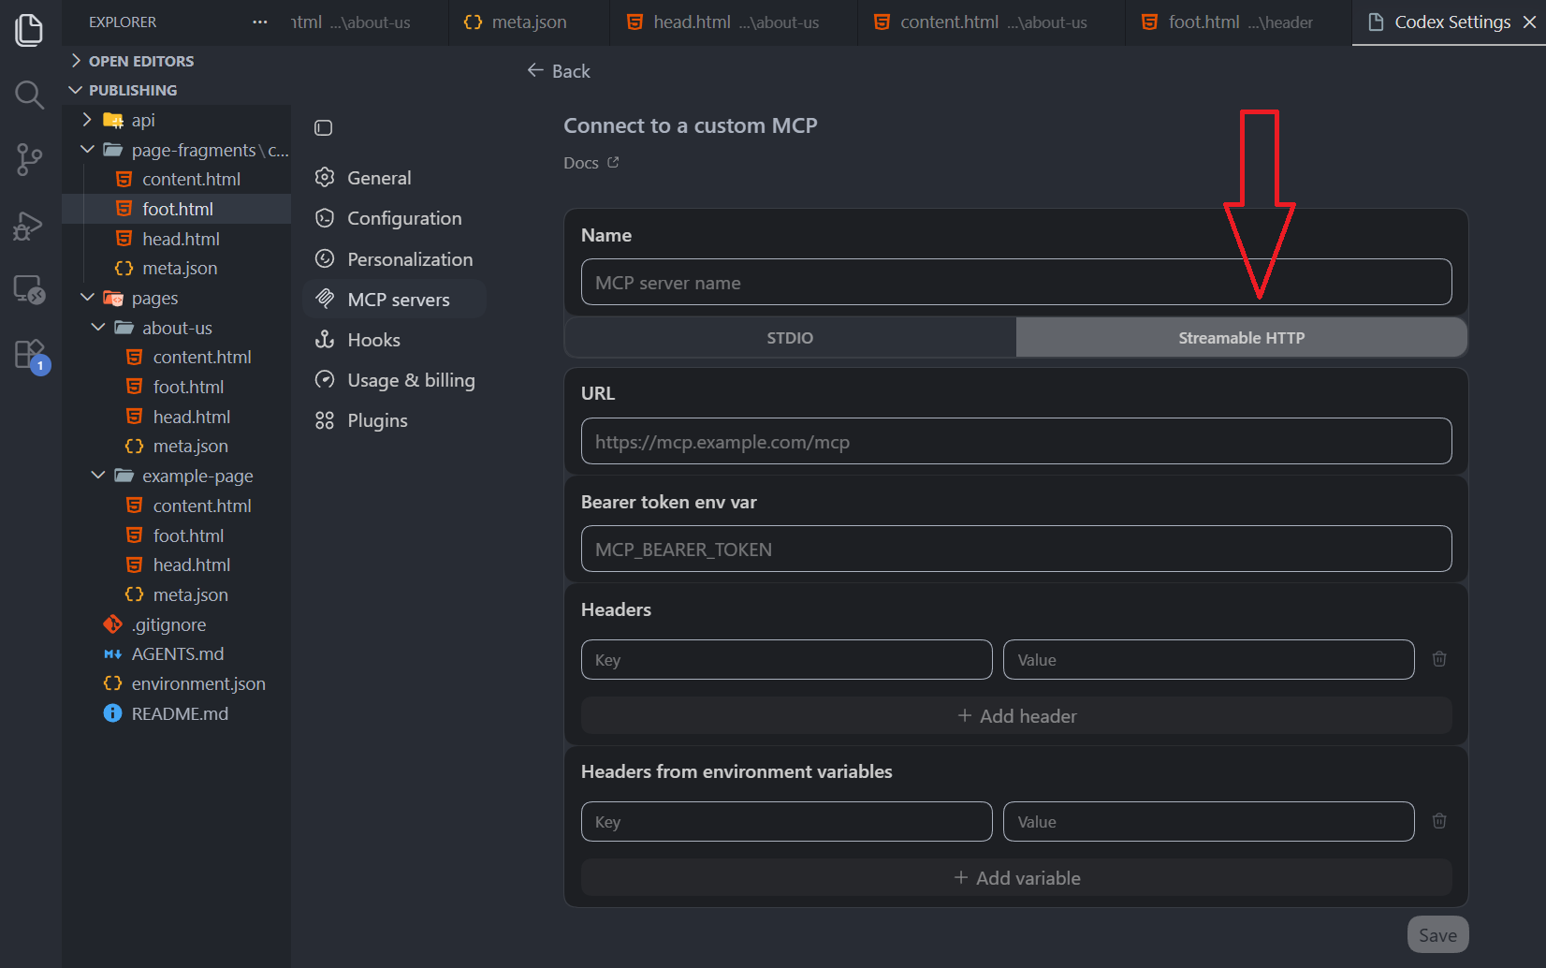Click the AGENTS.md markdown icon

(112, 654)
